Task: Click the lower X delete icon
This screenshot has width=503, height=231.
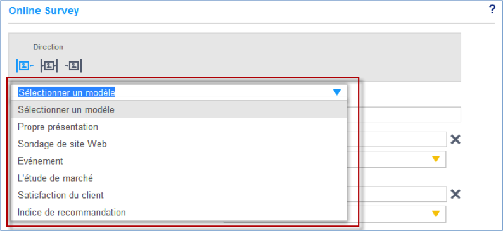Action: point(455,194)
